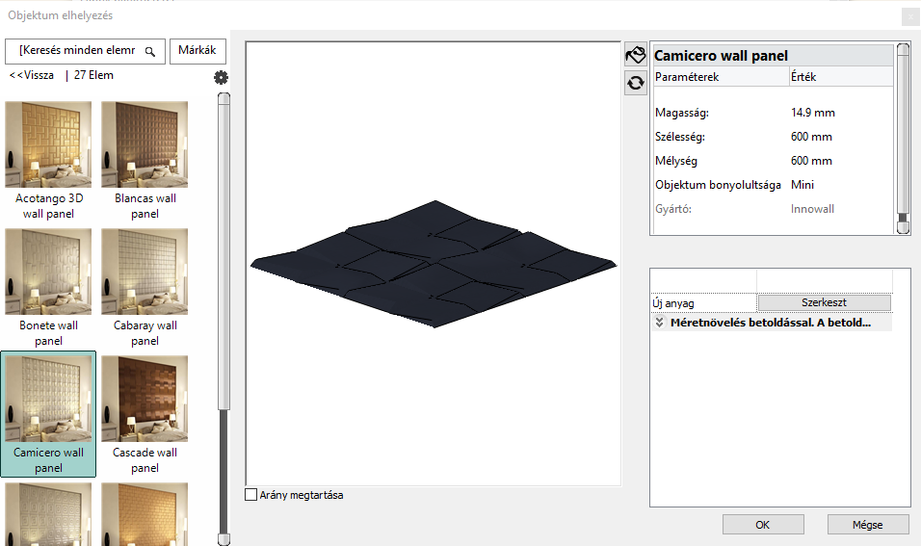The width and height of the screenshot is (921, 546).
Task: Open the Márkák brands button
Action: [197, 50]
